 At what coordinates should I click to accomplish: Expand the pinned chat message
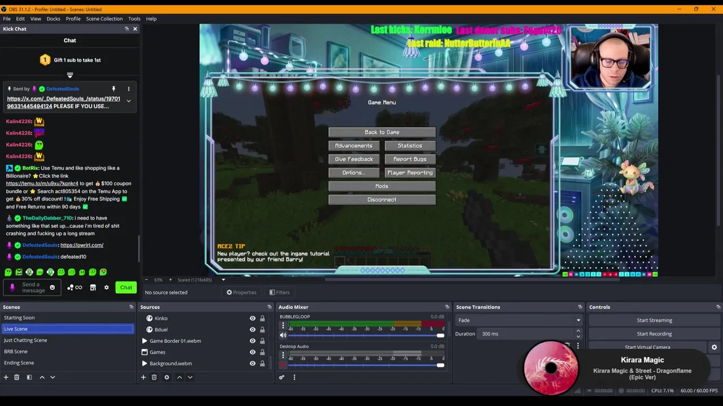click(x=128, y=101)
